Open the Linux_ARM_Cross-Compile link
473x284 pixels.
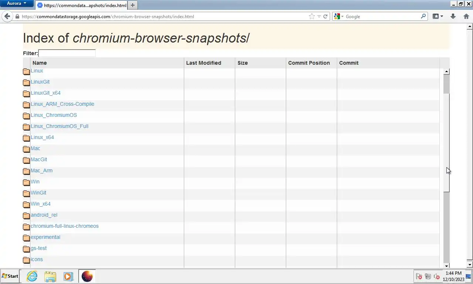point(62,104)
